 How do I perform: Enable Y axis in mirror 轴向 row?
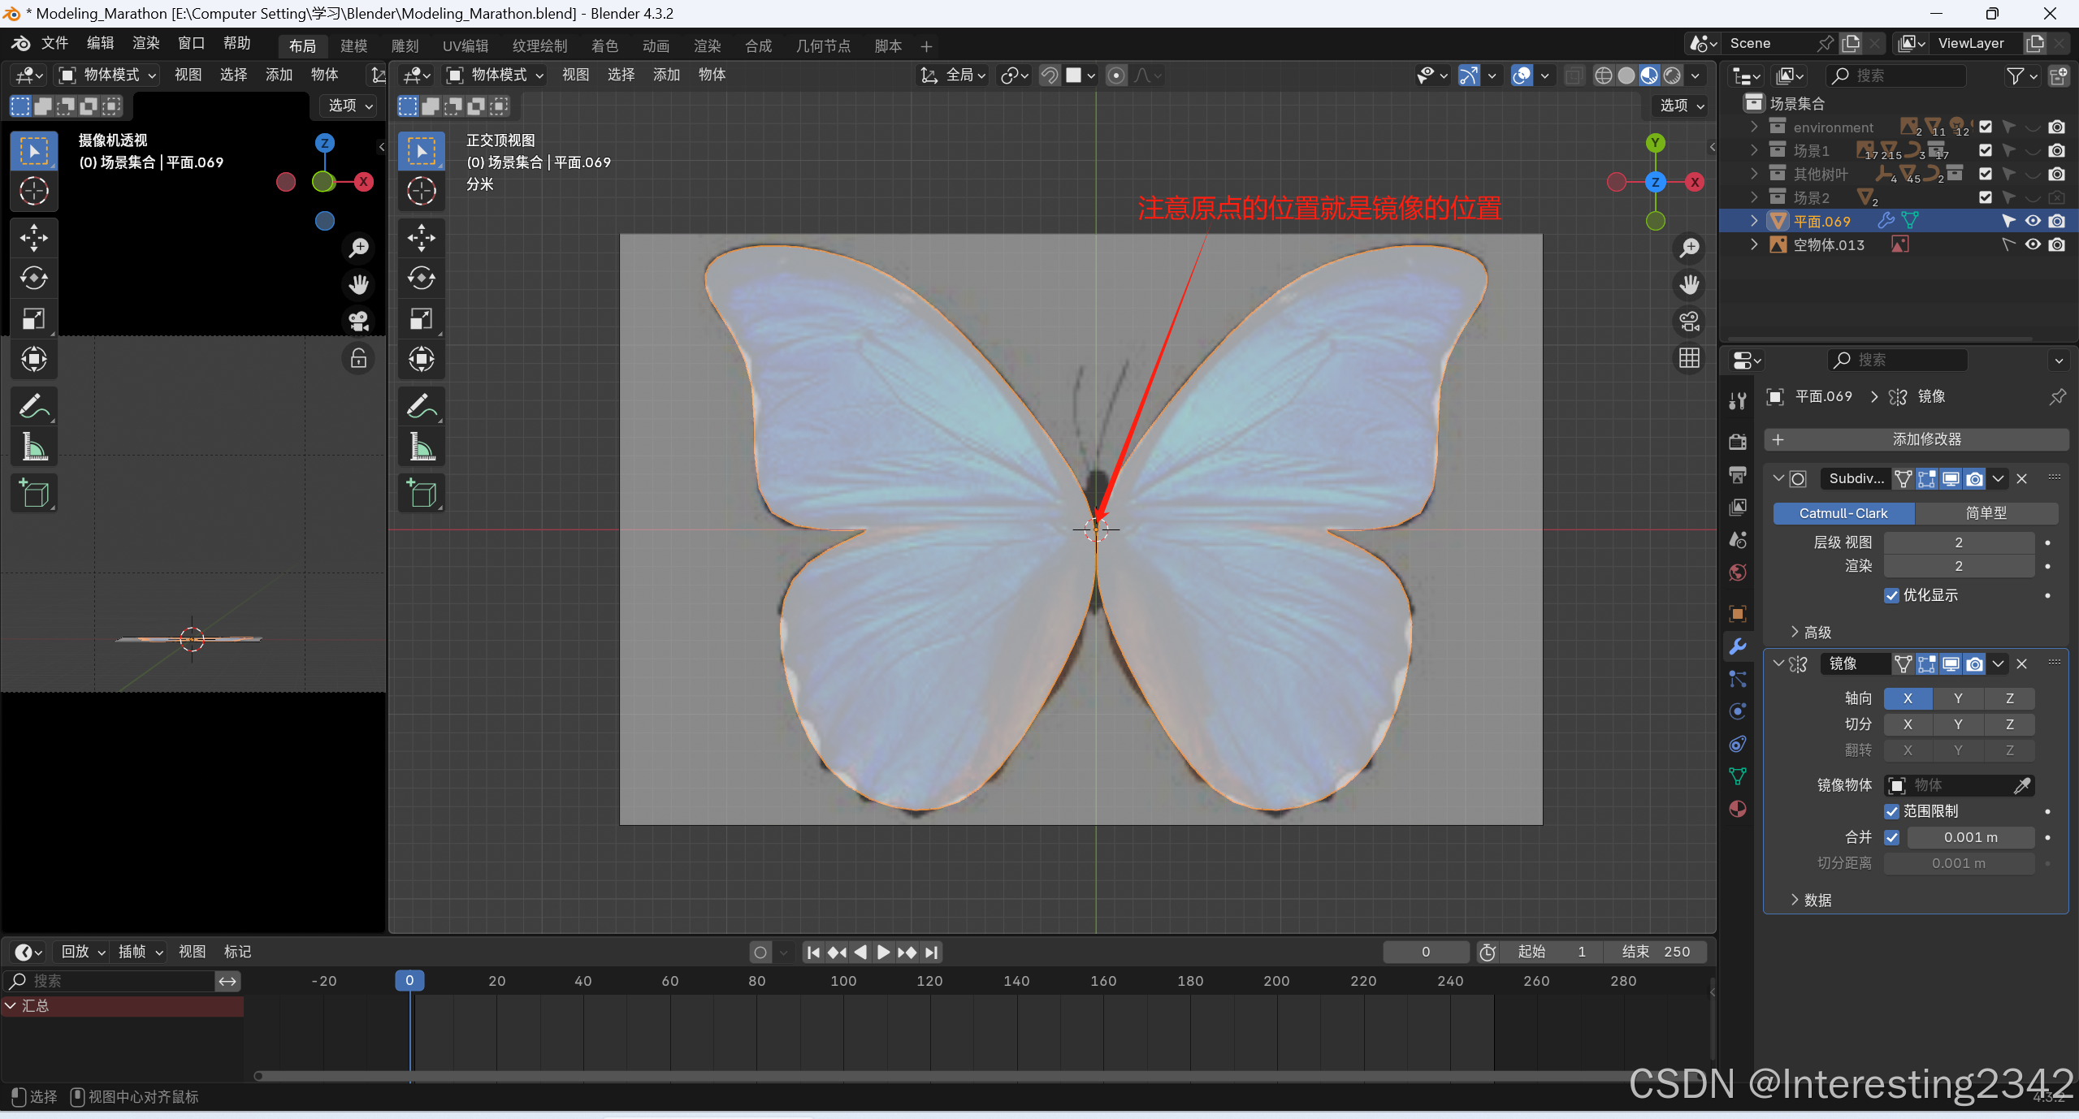point(1958,698)
